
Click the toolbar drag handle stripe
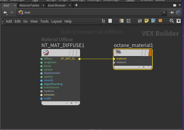click(x=3, y=21)
